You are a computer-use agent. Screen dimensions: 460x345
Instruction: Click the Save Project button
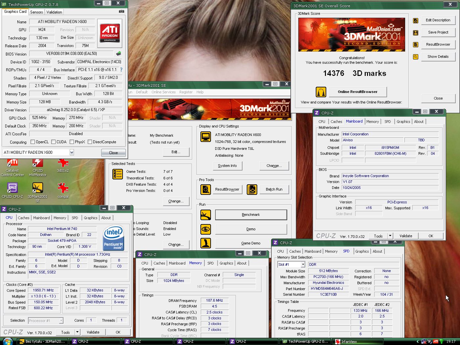point(438,32)
